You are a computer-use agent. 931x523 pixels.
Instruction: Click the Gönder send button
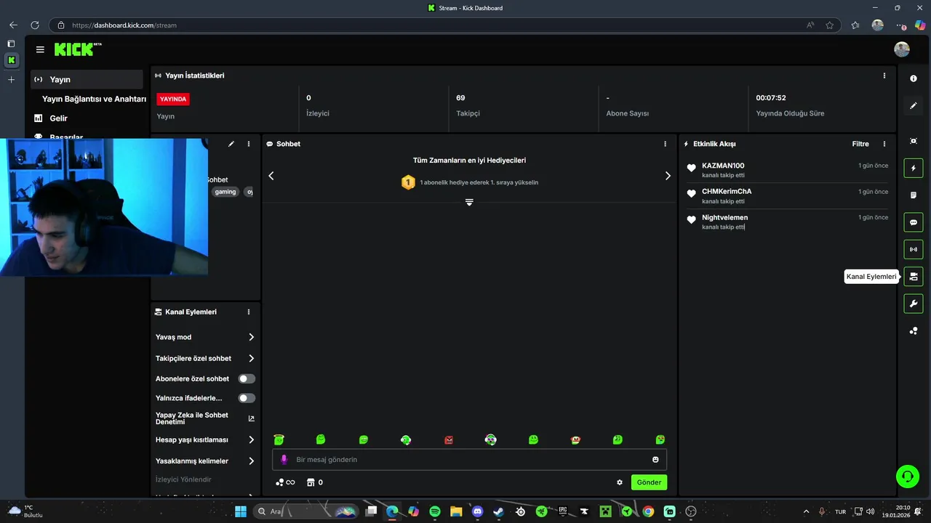(x=649, y=482)
